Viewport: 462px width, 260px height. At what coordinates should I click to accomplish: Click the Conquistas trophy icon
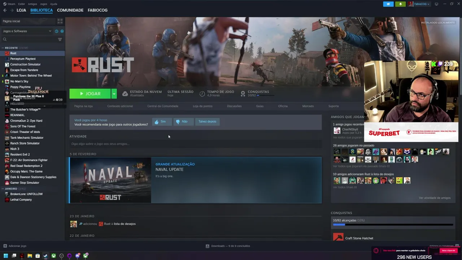243,94
